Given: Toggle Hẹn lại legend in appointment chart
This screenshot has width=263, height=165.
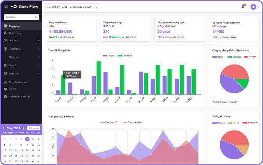Looking at the screenshot, I should pyautogui.click(x=233, y=123).
